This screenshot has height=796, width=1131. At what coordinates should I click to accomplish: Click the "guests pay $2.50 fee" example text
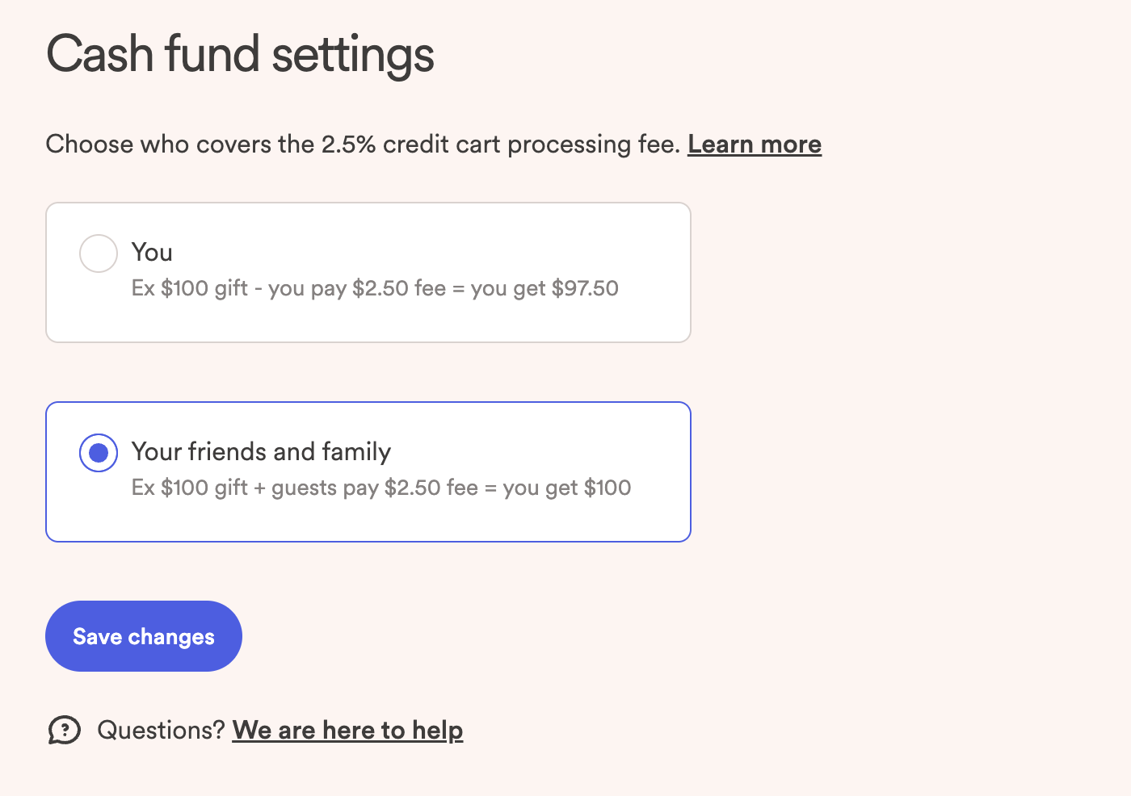(x=375, y=488)
